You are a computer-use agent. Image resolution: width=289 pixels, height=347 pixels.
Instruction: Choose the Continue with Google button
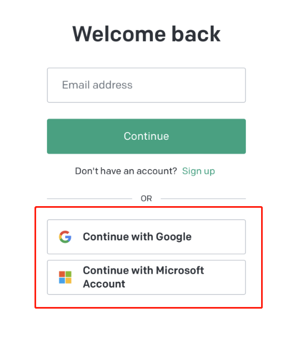pyautogui.click(x=146, y=237)
